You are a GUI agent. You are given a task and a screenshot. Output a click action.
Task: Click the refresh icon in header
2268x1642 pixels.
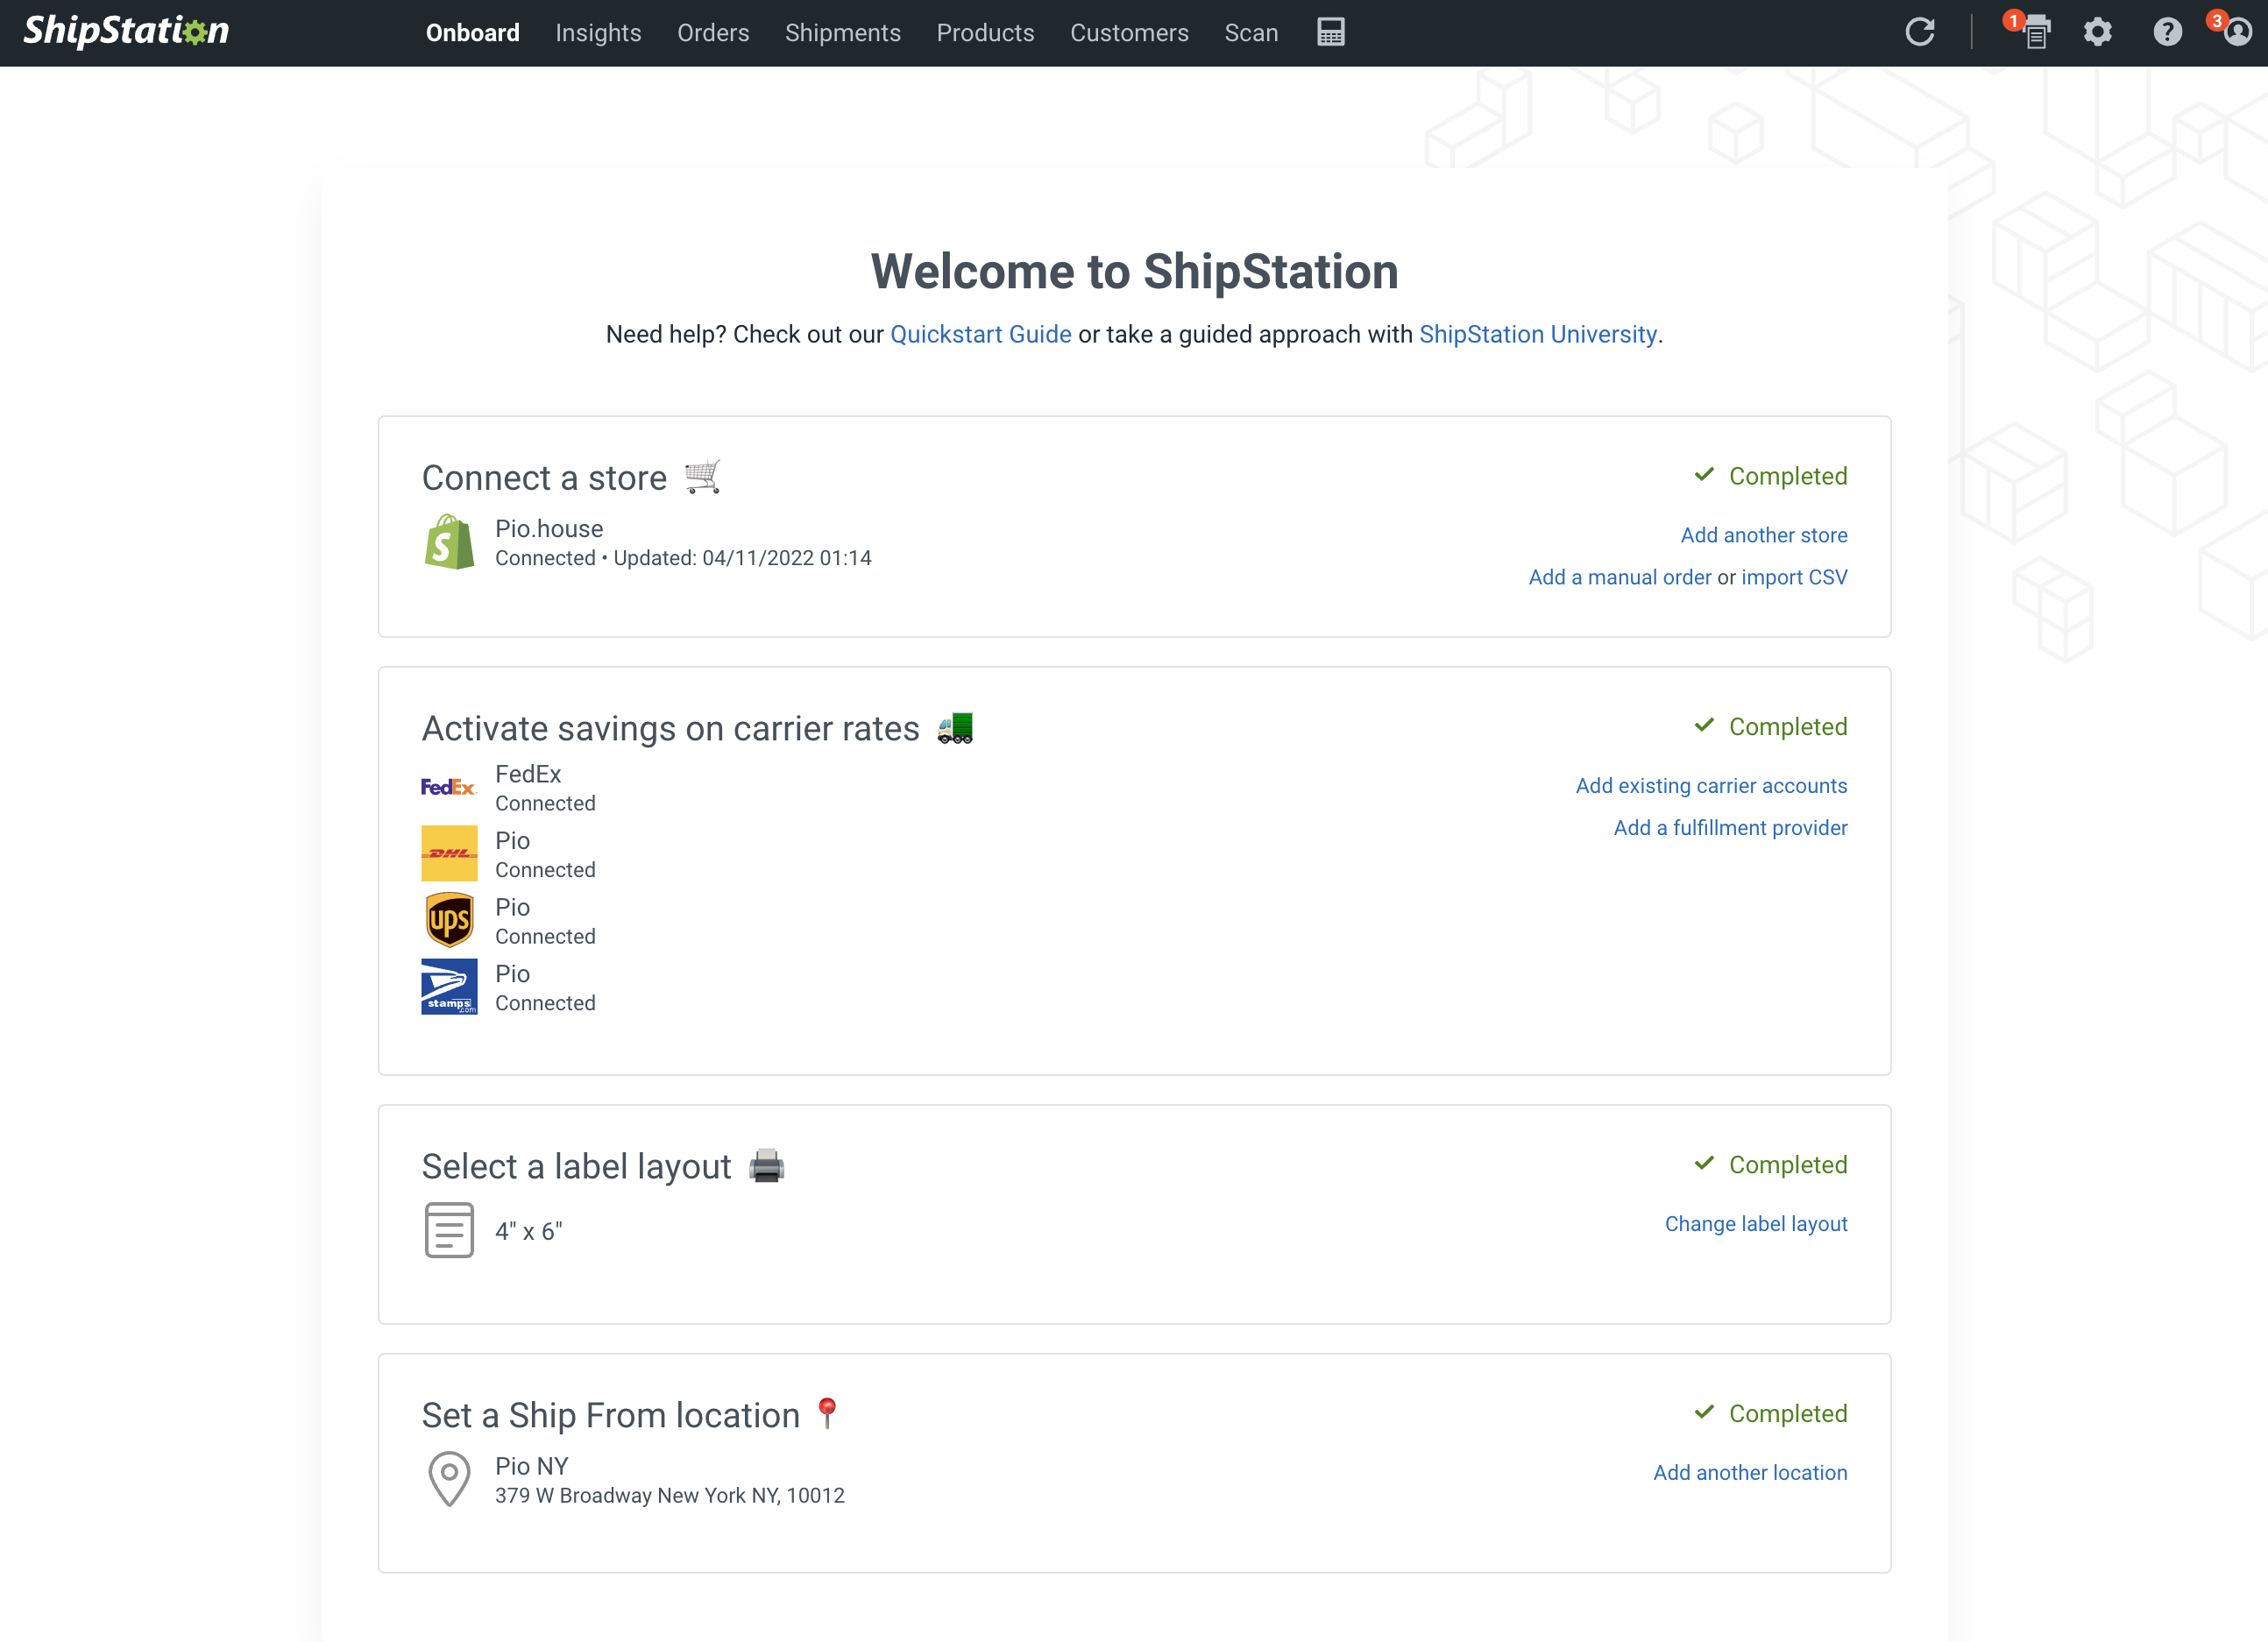pos(1919,32)
